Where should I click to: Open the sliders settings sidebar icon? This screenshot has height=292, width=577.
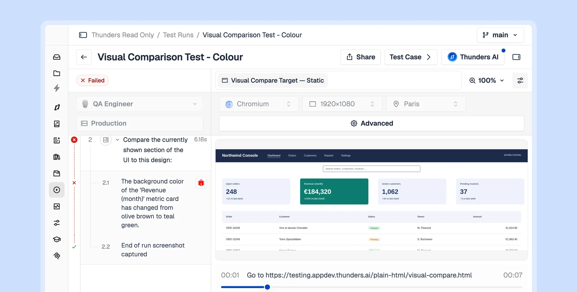[x=57, y=223]
